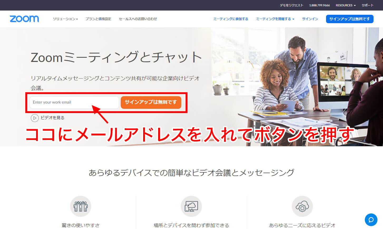Click the Zoomミーティングとチャット headline
The image size is (383, 229).
(x=116, y=57)
